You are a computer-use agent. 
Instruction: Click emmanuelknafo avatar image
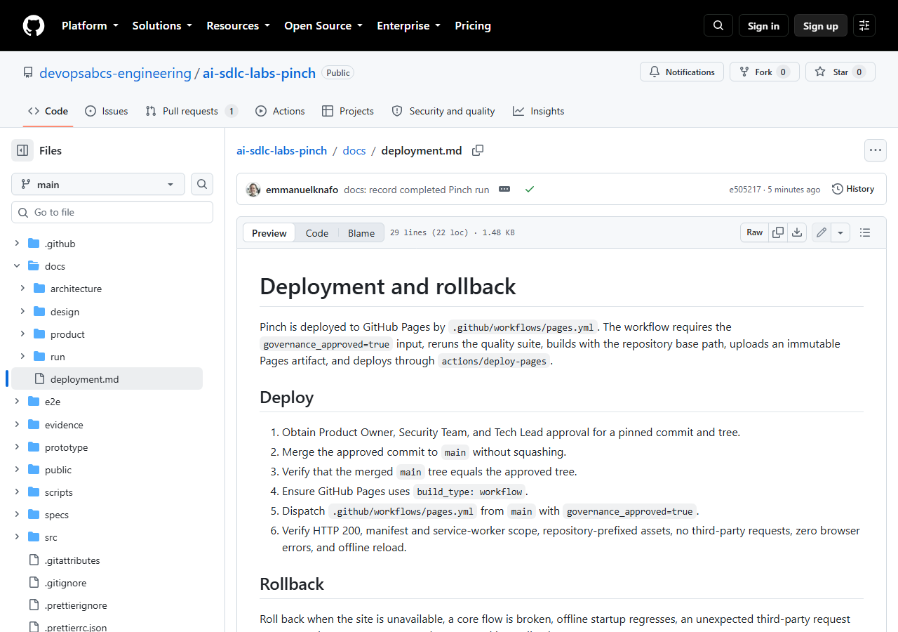click(253, 190)
